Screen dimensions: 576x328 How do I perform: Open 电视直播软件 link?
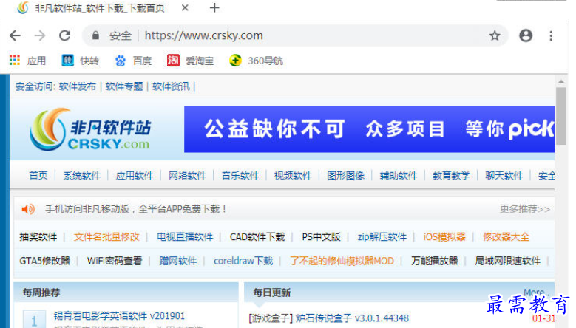185,237
